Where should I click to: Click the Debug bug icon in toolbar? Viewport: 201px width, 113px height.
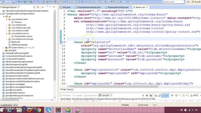click(19, 2)
